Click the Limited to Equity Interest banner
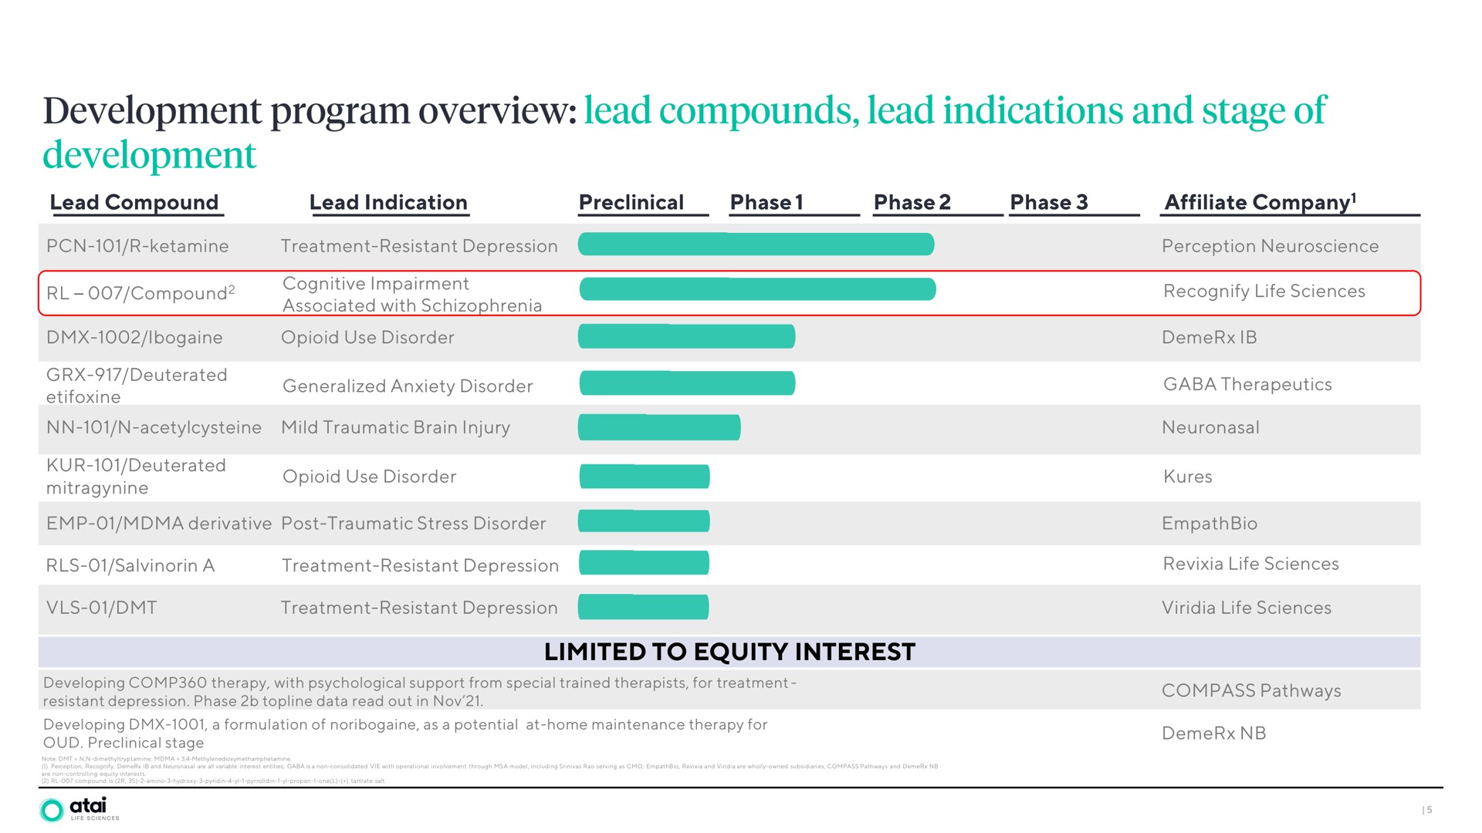1482x833 pixels. pyautogui.click(x=729, y=652)
